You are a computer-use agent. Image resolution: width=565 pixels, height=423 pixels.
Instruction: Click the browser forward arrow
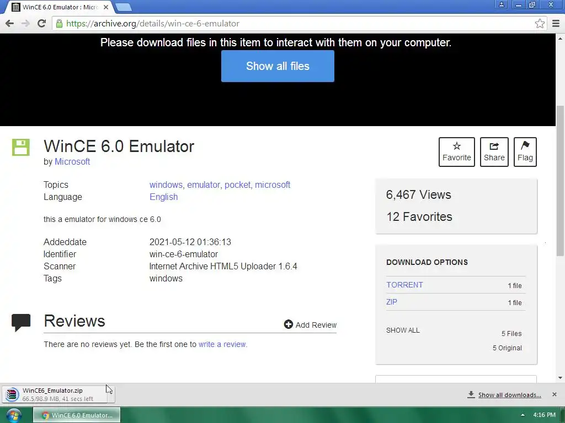pyautogui.click(x=25, y=23)
